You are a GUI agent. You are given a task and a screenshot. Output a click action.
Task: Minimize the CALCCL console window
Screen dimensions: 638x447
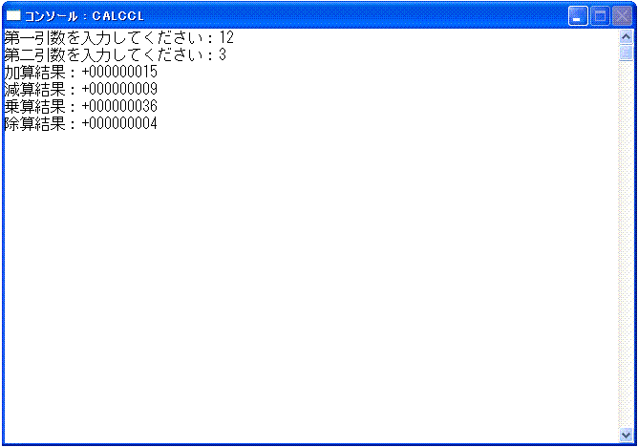click(578, 16)
